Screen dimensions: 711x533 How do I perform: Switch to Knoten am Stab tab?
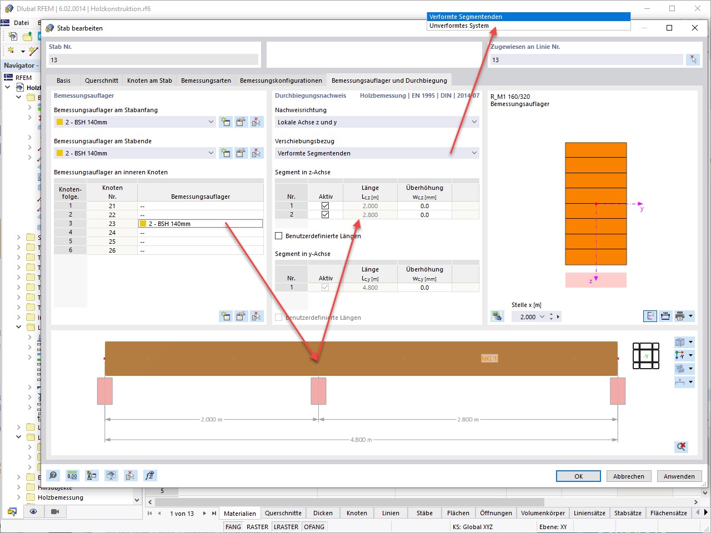[x=149, y=81]
